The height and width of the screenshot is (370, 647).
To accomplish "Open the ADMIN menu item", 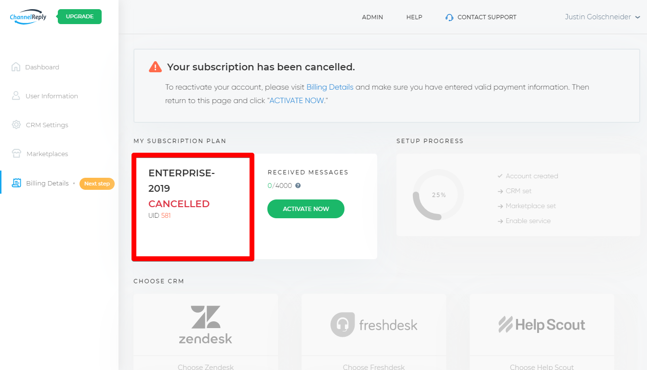I will [372, 17].
